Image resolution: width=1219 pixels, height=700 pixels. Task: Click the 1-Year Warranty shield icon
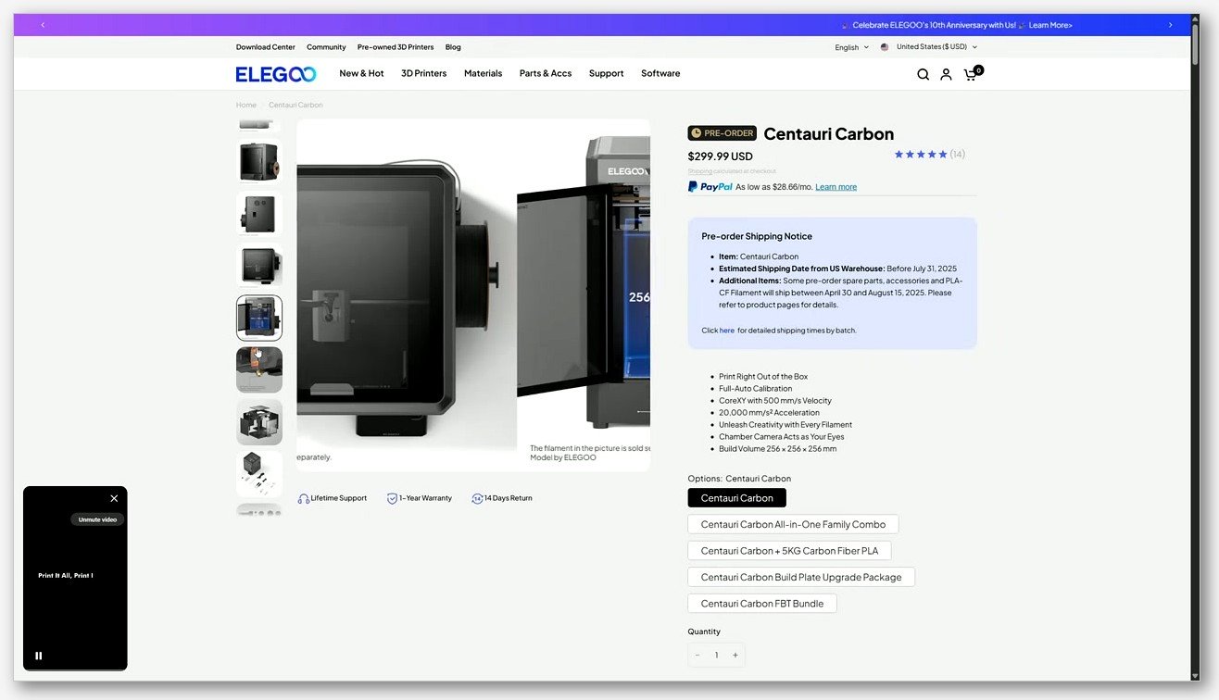393,498
